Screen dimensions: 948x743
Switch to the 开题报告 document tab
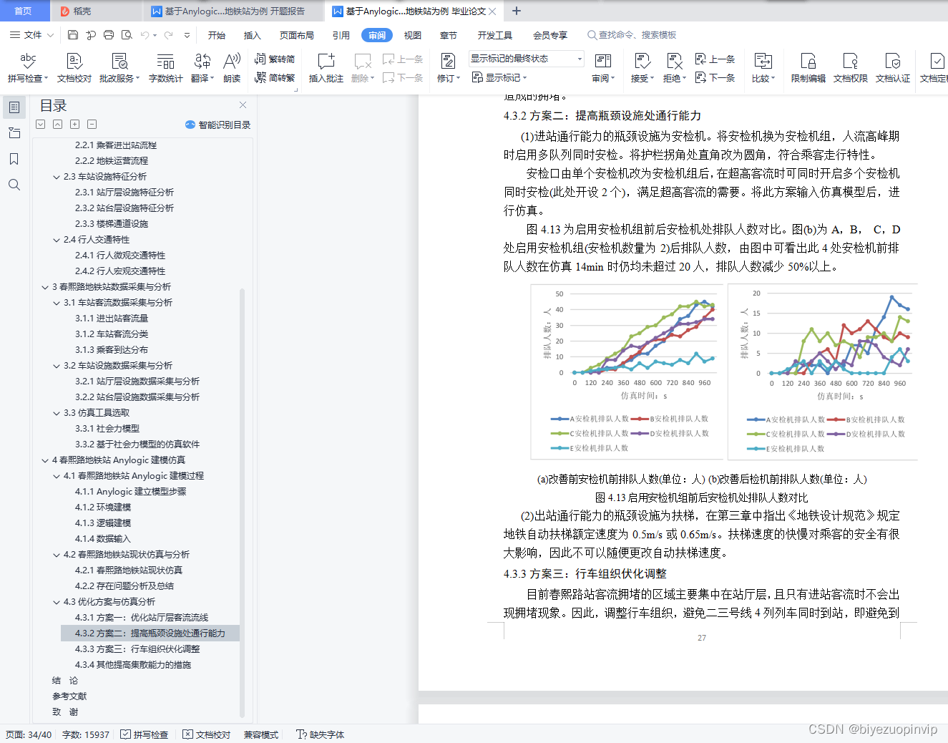(x=229, y=11)
